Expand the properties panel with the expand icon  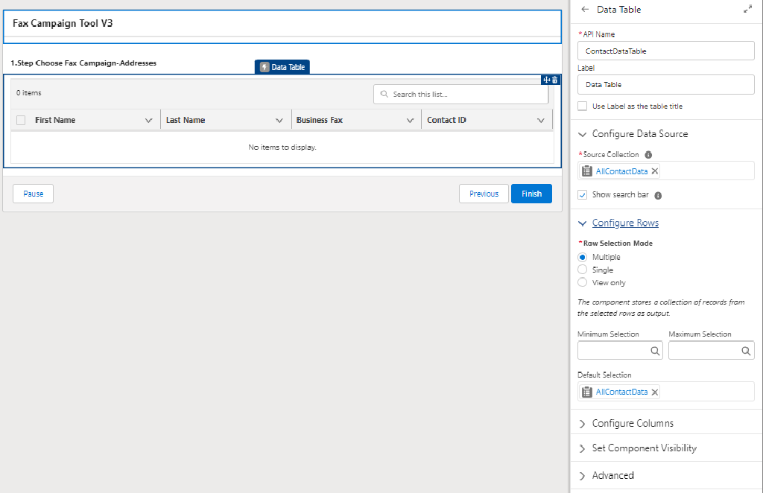[747, 10]
